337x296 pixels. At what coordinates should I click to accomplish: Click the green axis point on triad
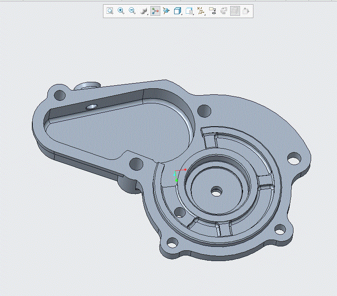(x=176, y=180)
